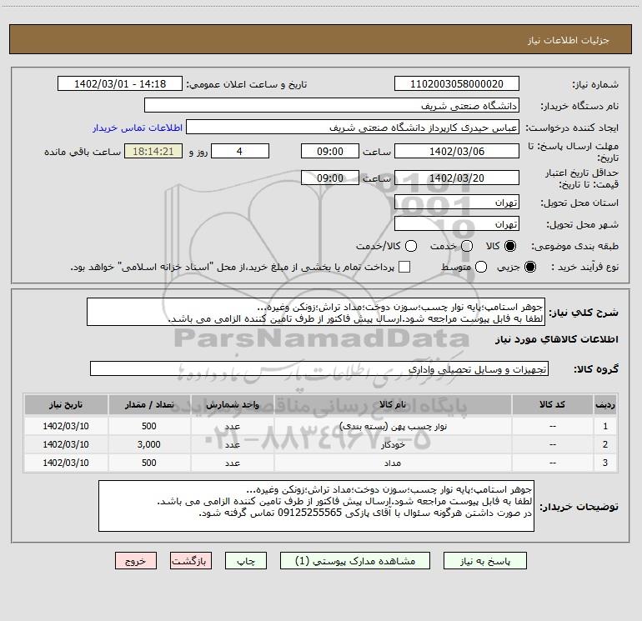
Task: Select the کالا radio button
Action: 509,246
